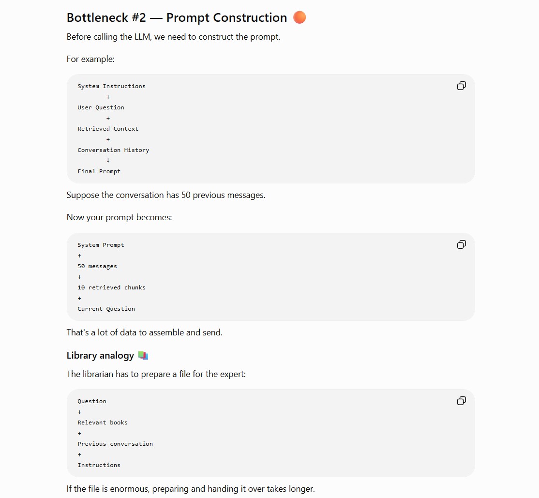
Task: Select the Bottleneck #2 Prompt Construction heading
Action: (x=177, y=17)
